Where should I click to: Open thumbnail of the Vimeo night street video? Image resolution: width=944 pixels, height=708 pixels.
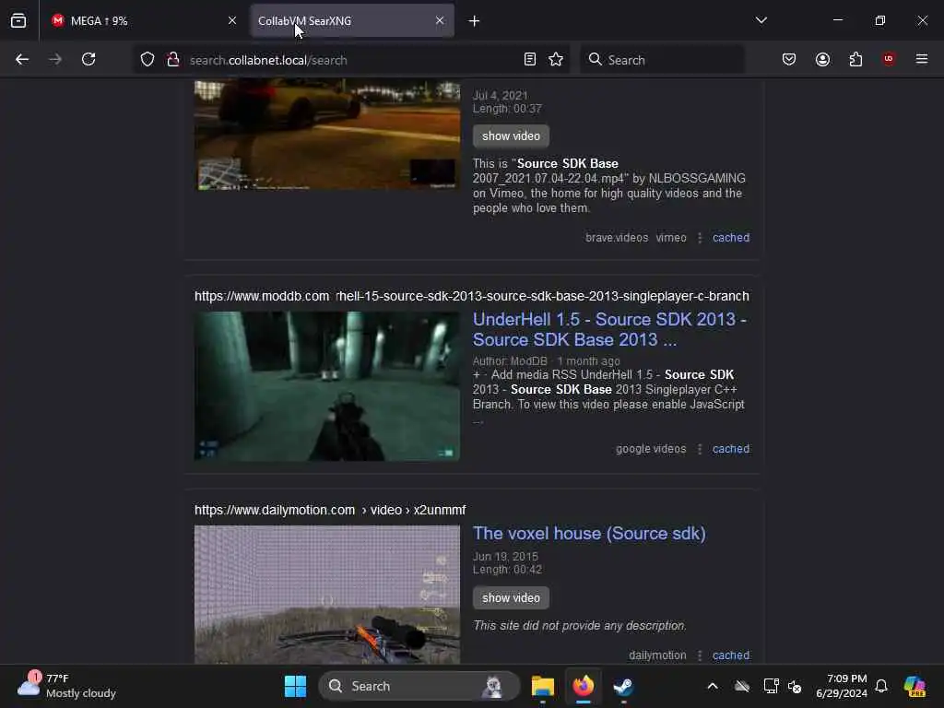point(327,135)
